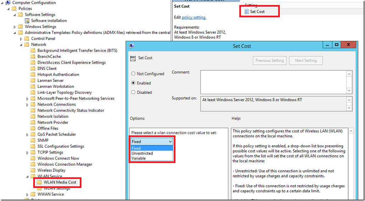Click the DNS Client folder icon

pyautogui.click(x=33, y=69)
